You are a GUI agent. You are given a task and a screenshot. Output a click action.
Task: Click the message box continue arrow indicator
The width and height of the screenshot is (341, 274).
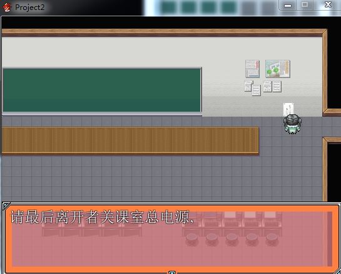172,272
